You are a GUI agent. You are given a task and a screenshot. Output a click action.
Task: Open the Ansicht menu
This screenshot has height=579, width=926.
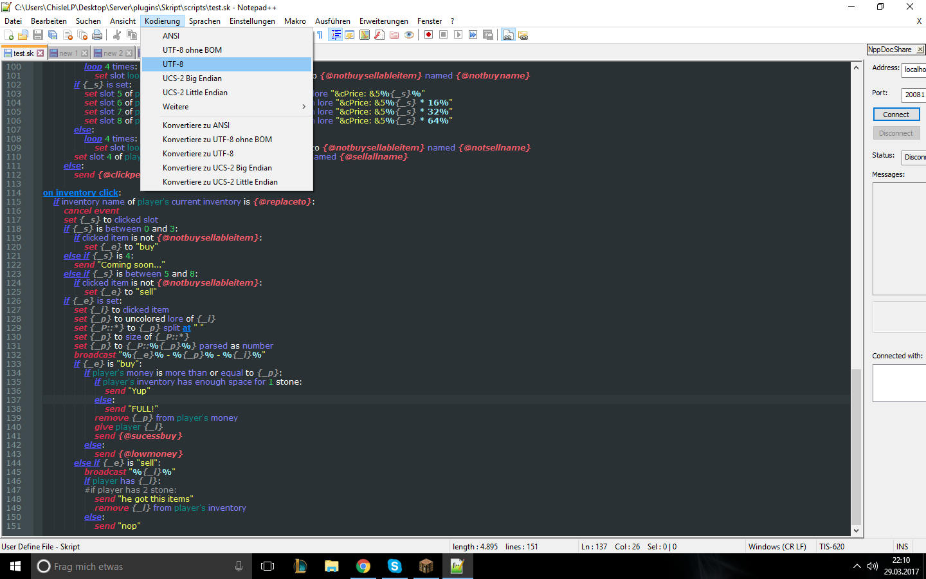(x=123, y=21)
